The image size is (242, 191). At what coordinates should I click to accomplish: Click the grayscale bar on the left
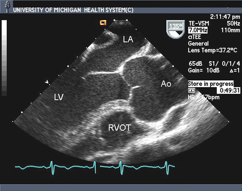[x=4, y=58]
